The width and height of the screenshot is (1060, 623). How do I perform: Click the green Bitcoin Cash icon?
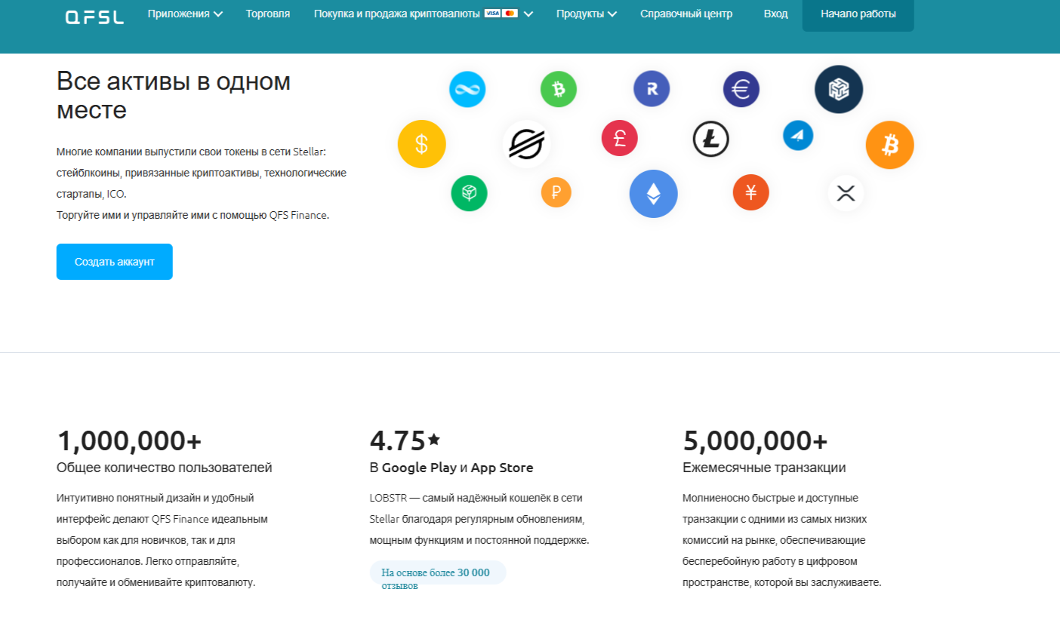(x=558, y=90)
